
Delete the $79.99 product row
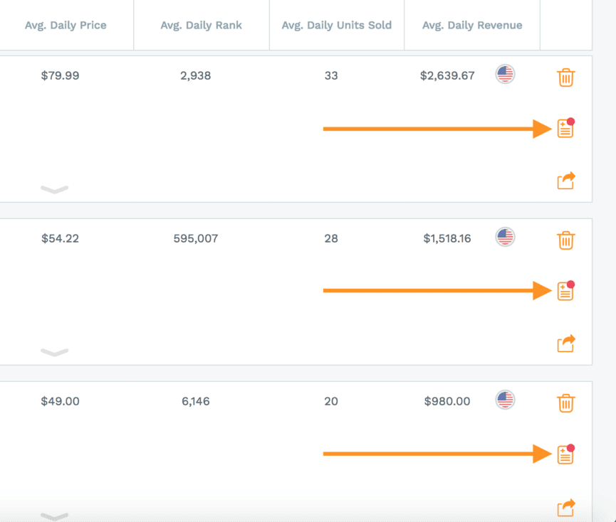565,78
